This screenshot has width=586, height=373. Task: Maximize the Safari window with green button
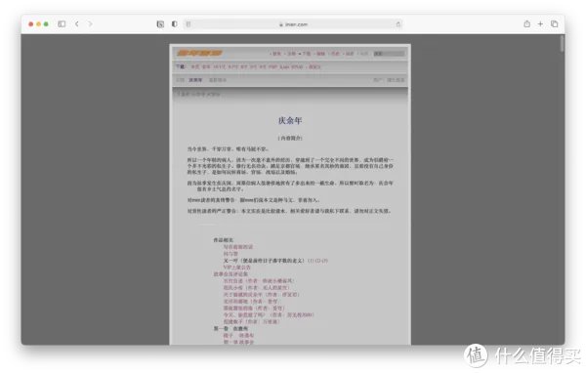click(46, 23)
